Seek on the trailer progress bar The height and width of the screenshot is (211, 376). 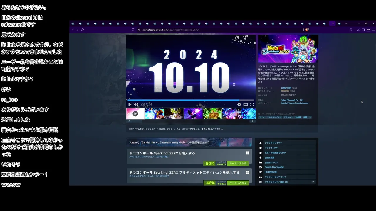(190, 100)
